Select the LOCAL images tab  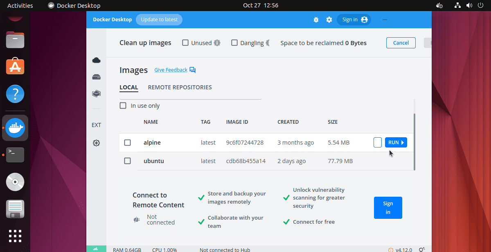click(128, 87)
